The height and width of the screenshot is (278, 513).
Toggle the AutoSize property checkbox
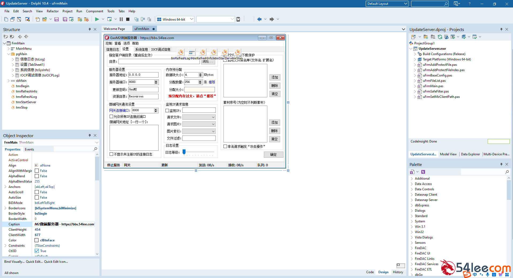click(37, 198)
